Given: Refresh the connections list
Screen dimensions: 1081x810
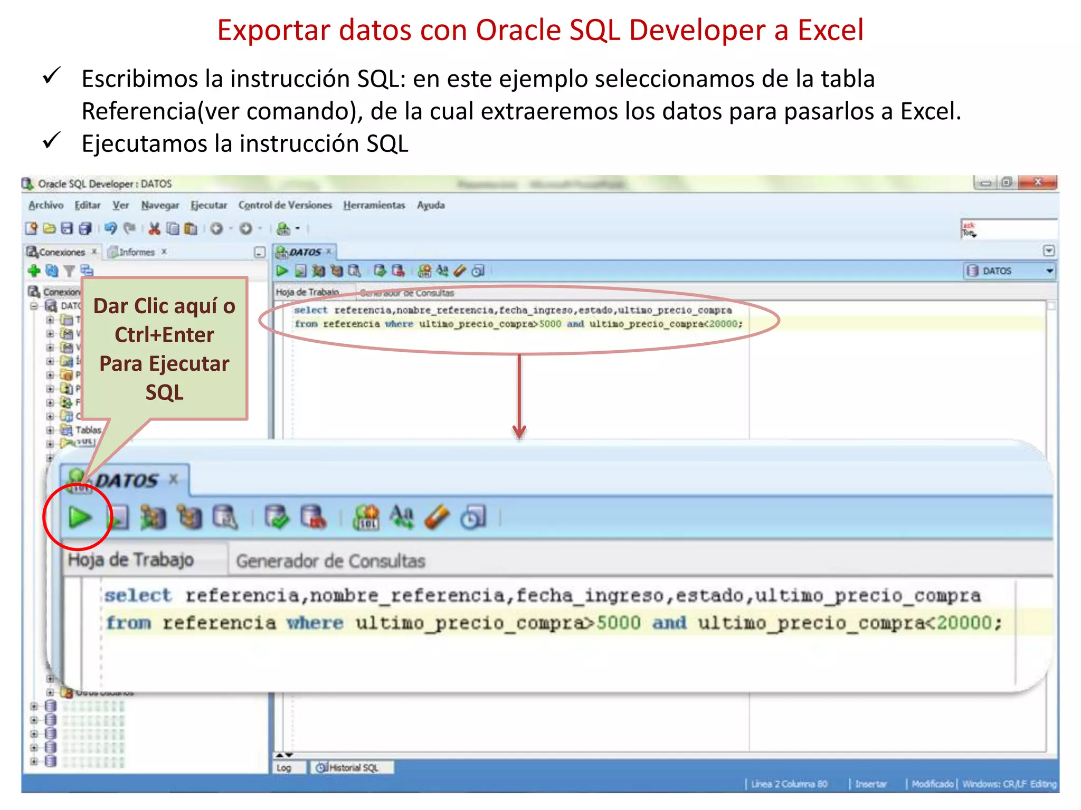Looking at the screenshot, I should click(x=52, y=271).
